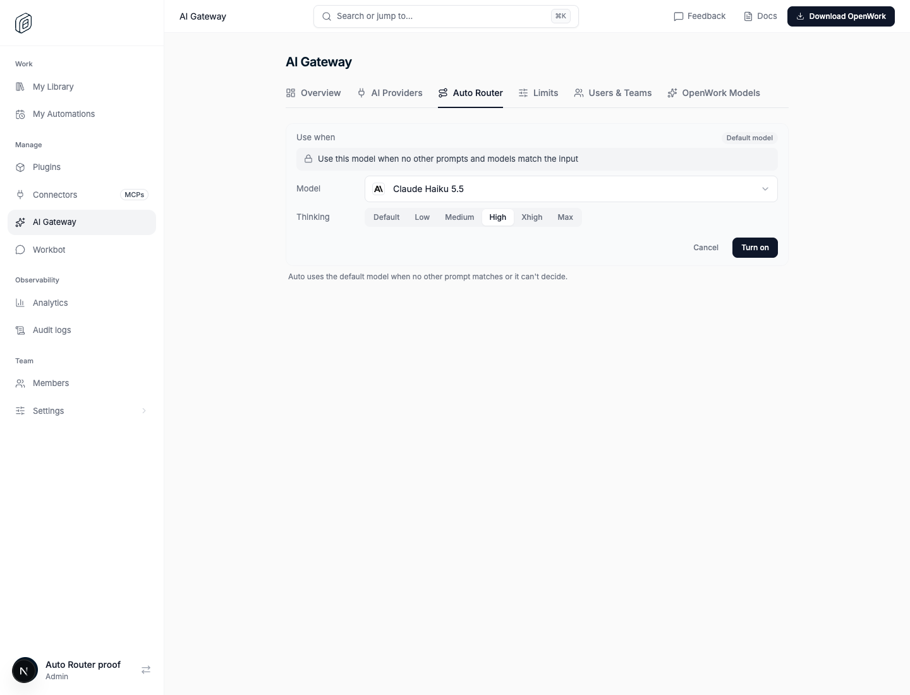
Task: Go to the Users & Teams tab
Action: pos(613,93)
